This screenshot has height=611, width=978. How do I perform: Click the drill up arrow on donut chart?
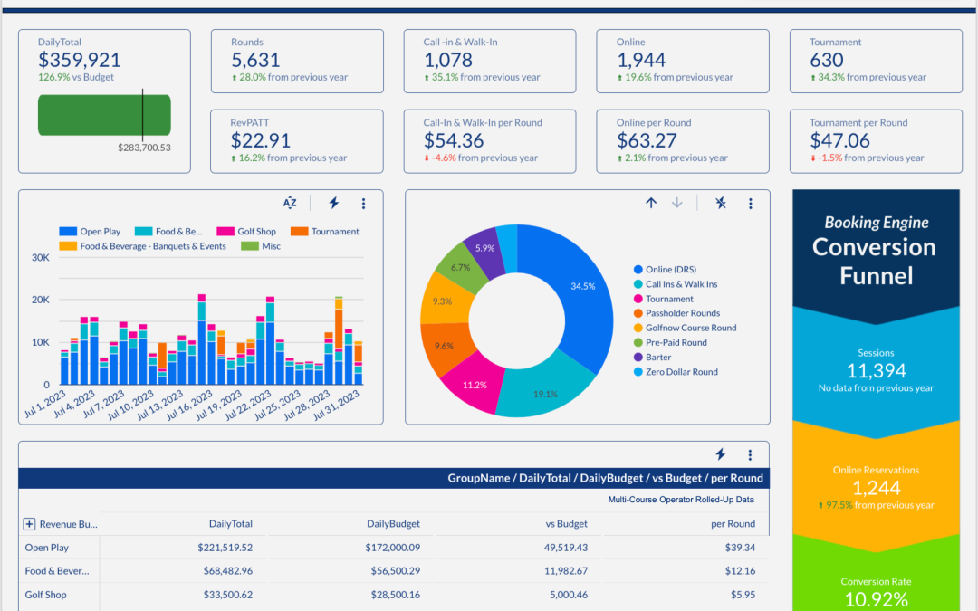[651, 204]
